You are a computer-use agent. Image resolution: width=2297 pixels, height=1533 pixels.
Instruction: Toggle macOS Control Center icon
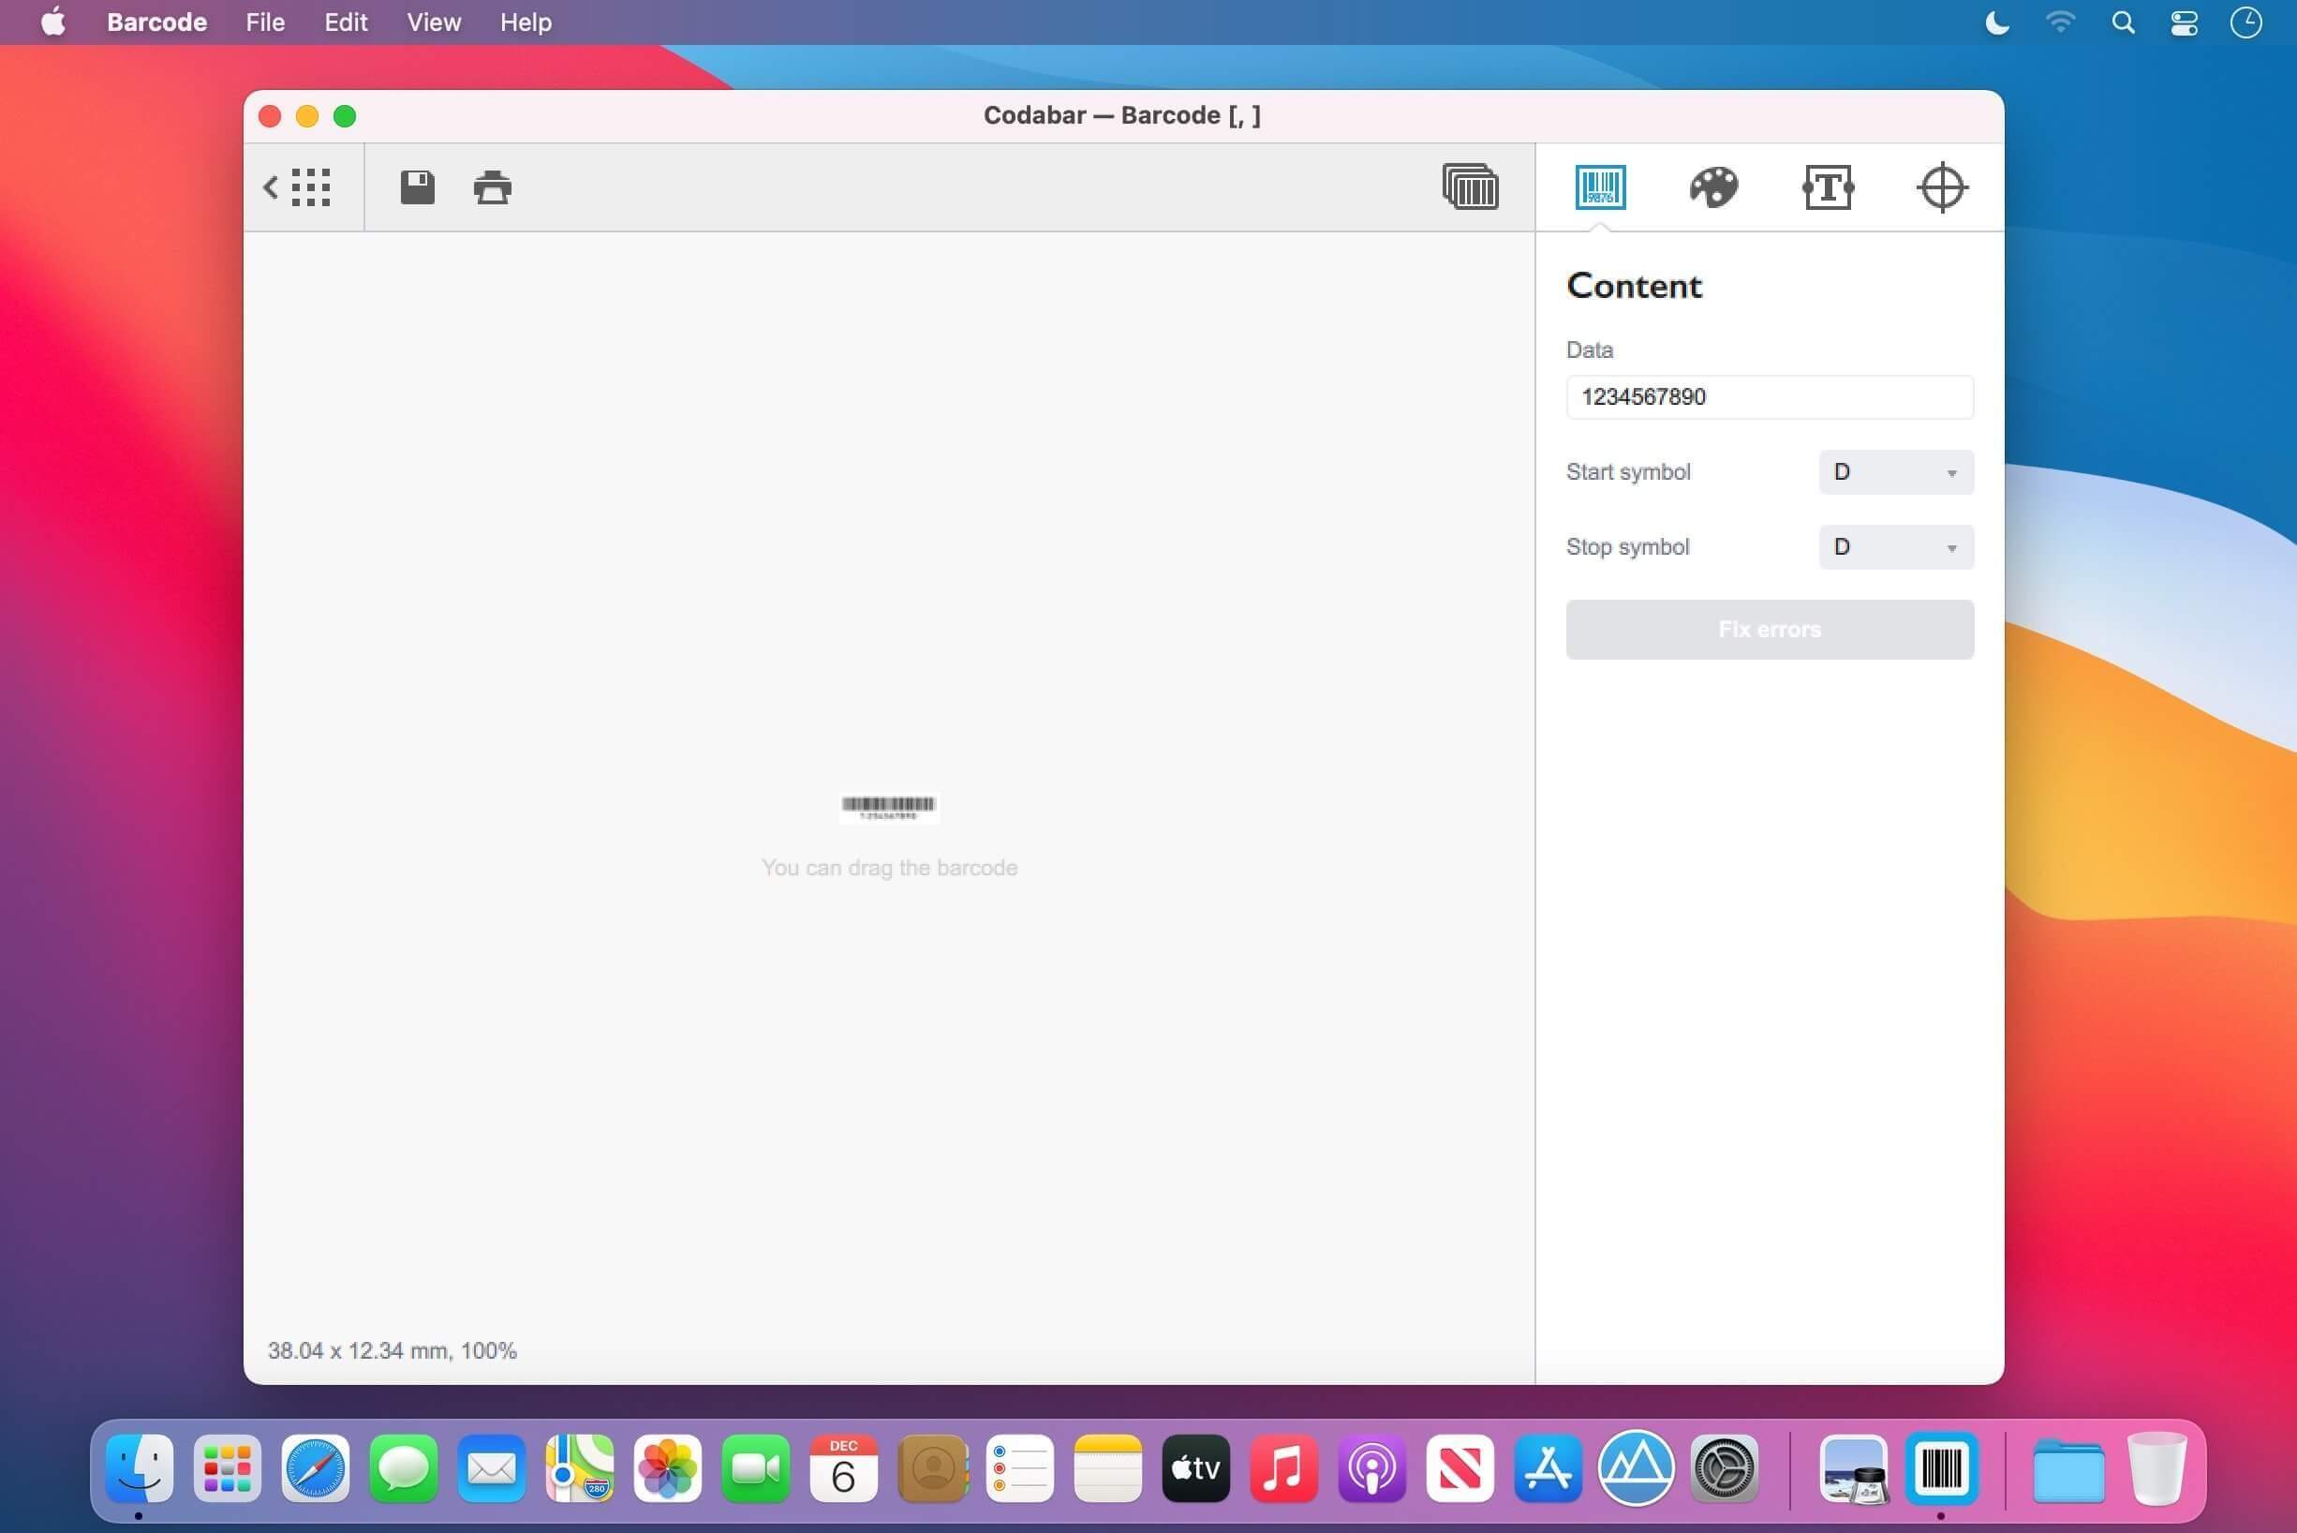pos(2184,22)
